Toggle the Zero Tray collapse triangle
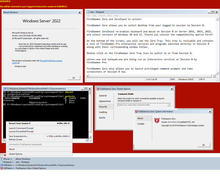This screenshot has height=176, width=220. point(2,155)
